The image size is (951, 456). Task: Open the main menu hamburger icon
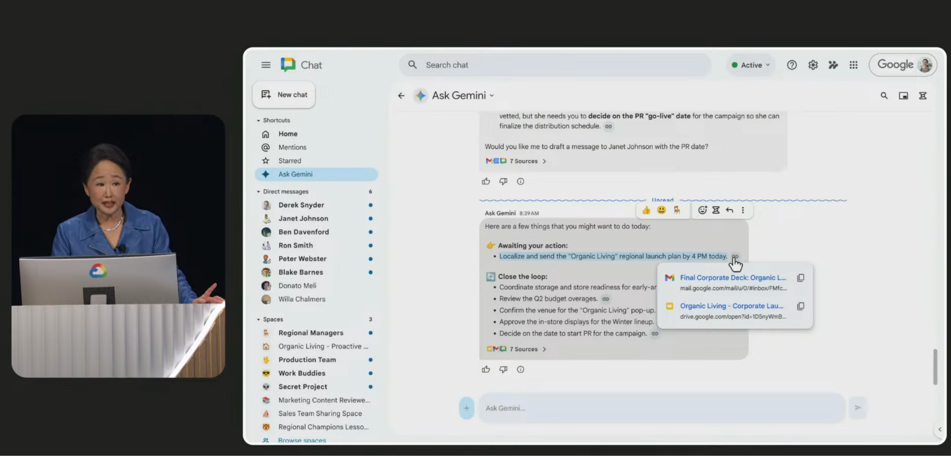(x=266, y=65)
